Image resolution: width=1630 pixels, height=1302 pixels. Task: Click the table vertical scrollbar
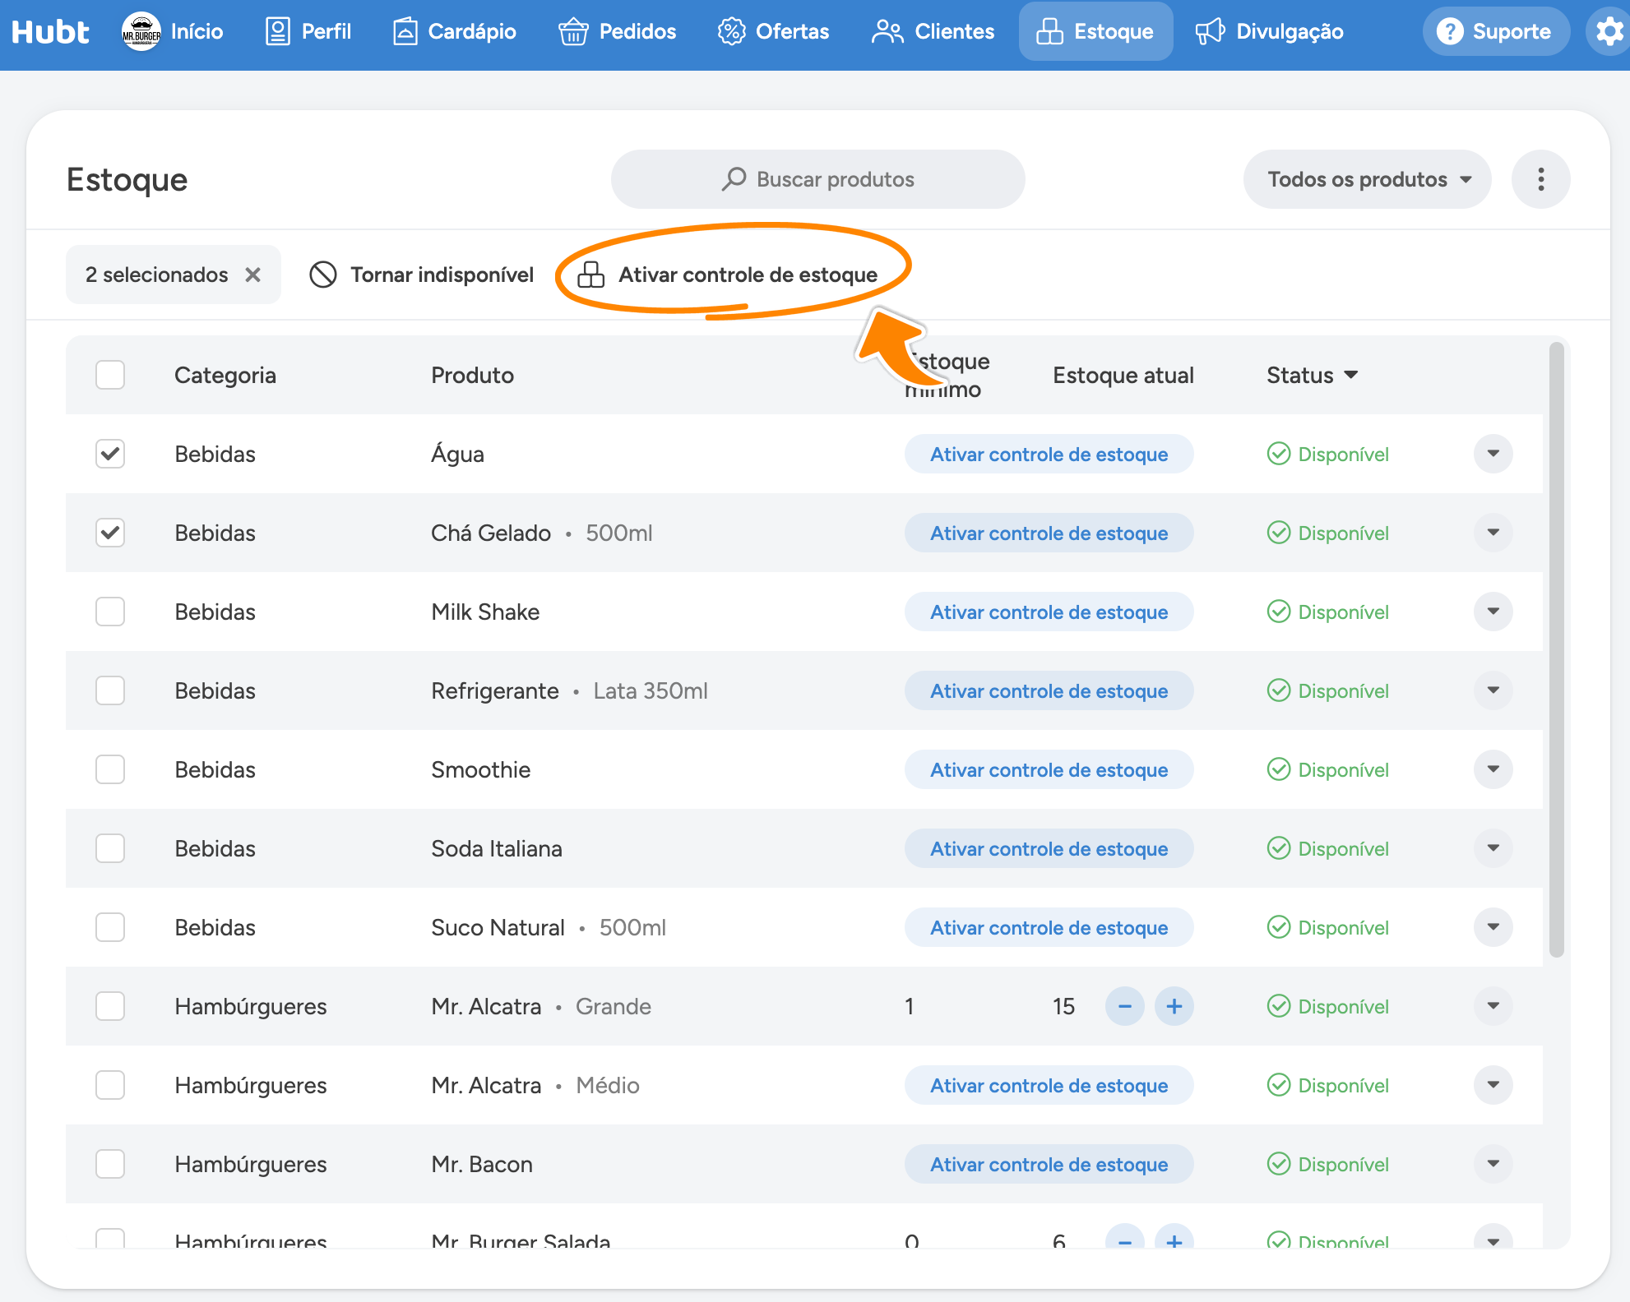1556,649
